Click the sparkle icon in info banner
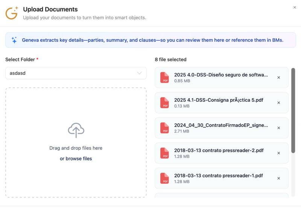Image resolution: width=301 pixels, height=210 pixels. pyautogui.click(x=14, y=40)
